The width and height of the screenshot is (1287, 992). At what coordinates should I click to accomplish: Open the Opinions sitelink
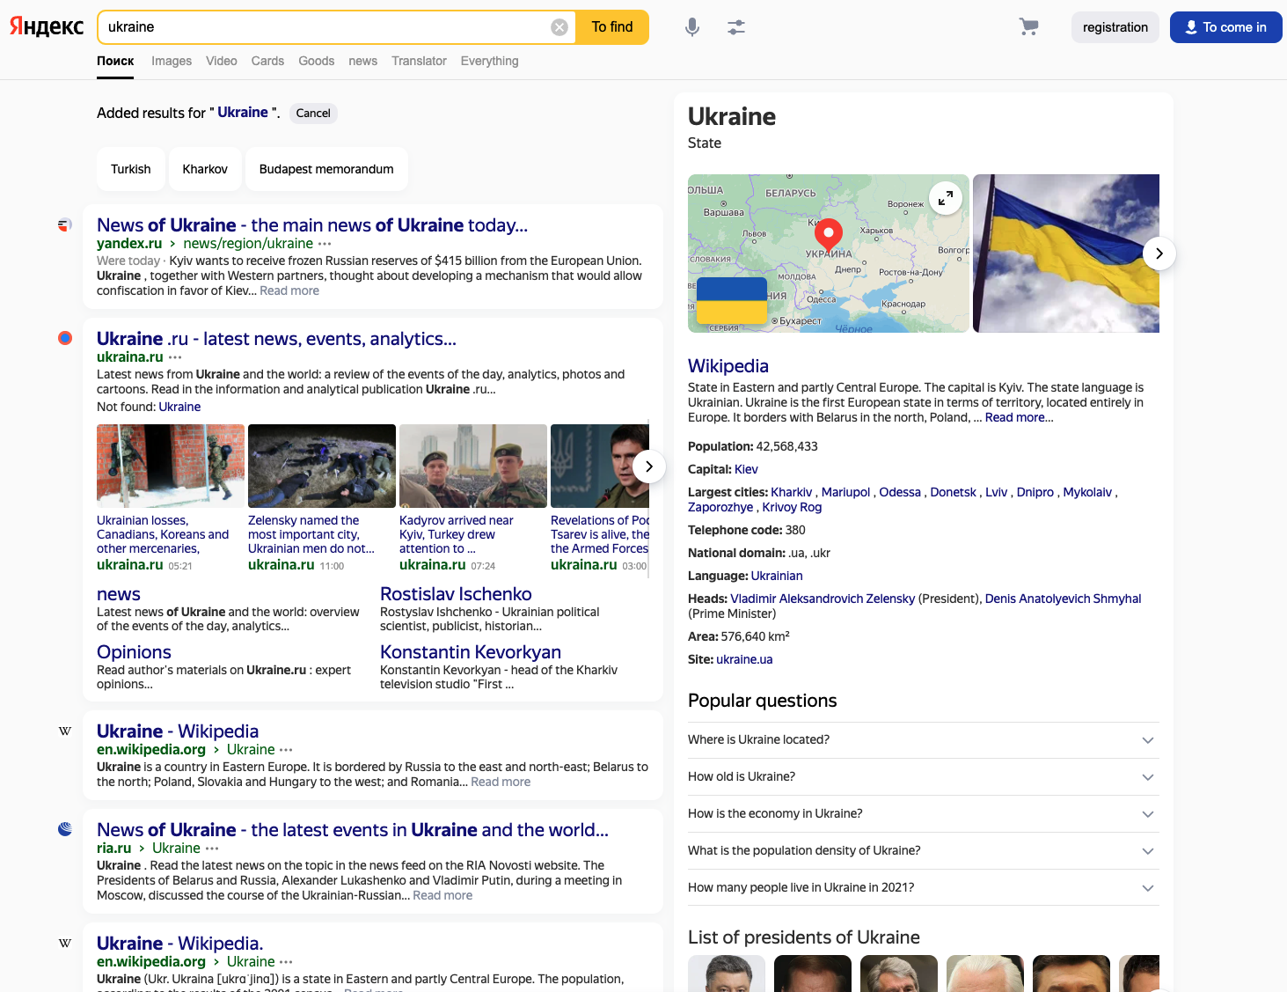coord(134,652)
